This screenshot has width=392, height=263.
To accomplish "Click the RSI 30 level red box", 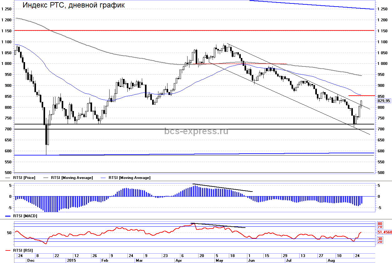I will point(380,239).
